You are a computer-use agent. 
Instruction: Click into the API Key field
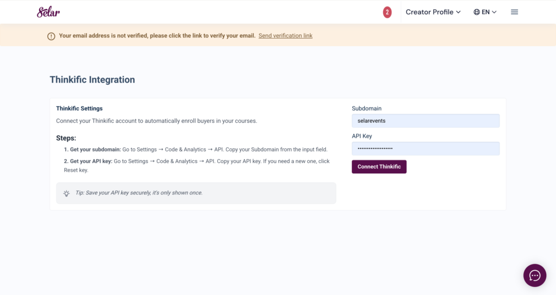pyautogui.click(x=425, y=148)
